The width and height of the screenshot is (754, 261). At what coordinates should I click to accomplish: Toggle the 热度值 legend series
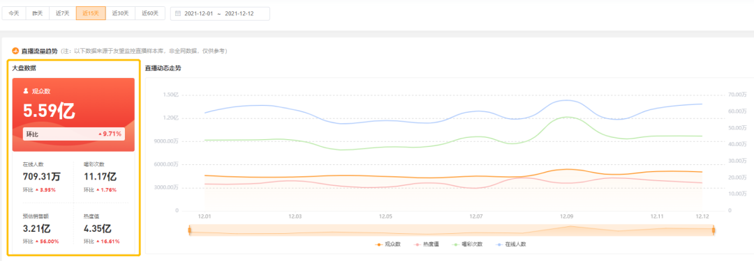point(427,244)
